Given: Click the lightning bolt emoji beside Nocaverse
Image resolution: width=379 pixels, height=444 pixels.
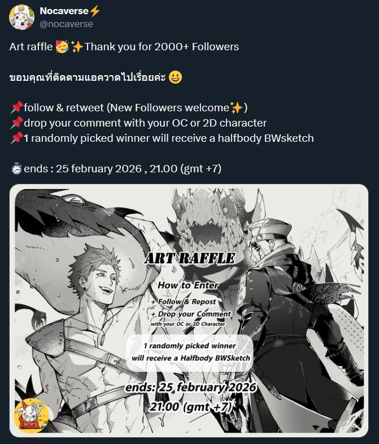Looking at the screenshot, I should tap(95, 11).
